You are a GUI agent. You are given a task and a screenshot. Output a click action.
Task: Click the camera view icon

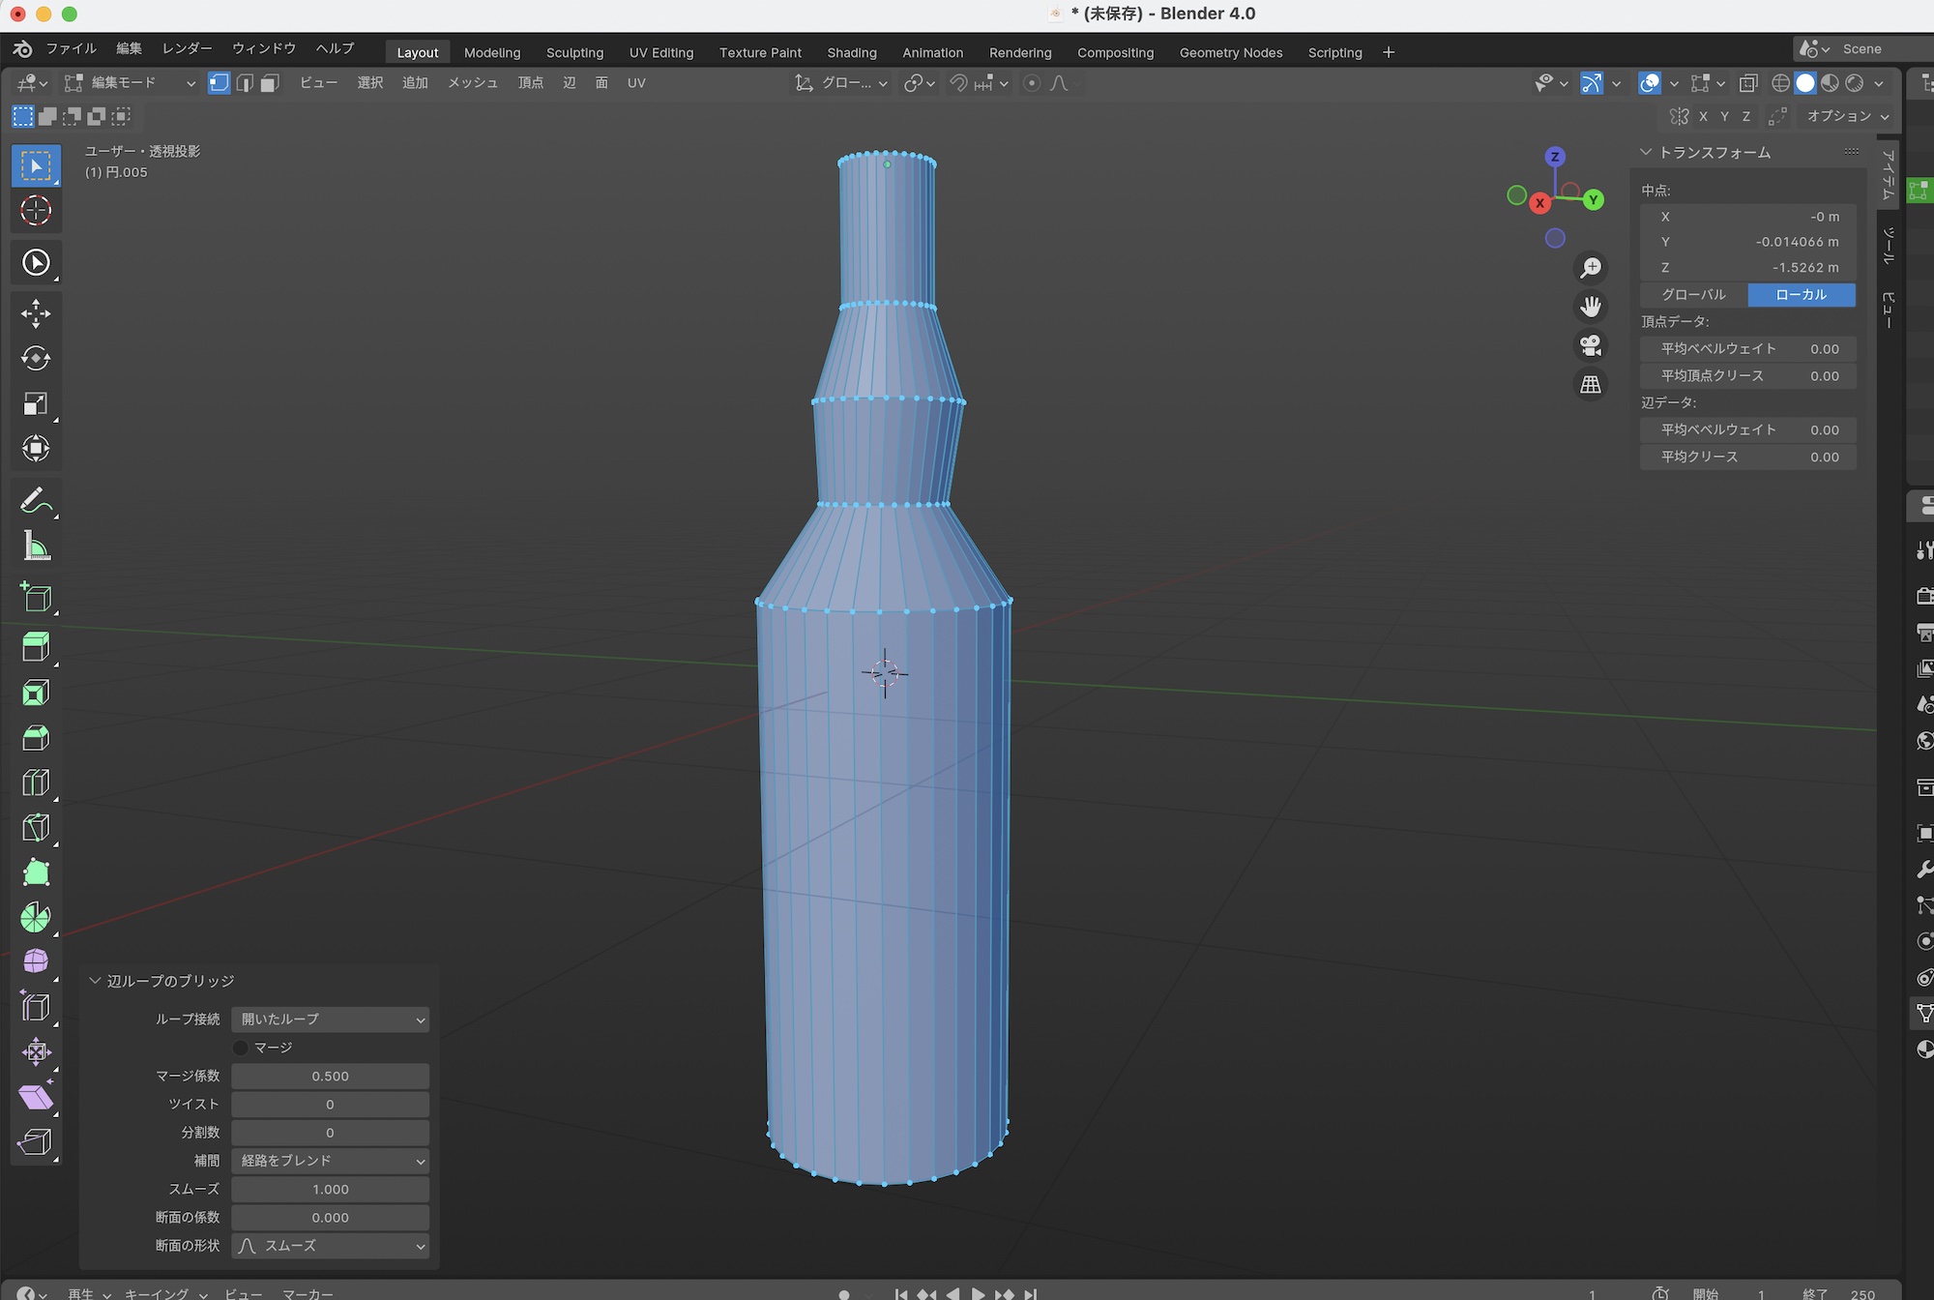(x=1591, y=345)
